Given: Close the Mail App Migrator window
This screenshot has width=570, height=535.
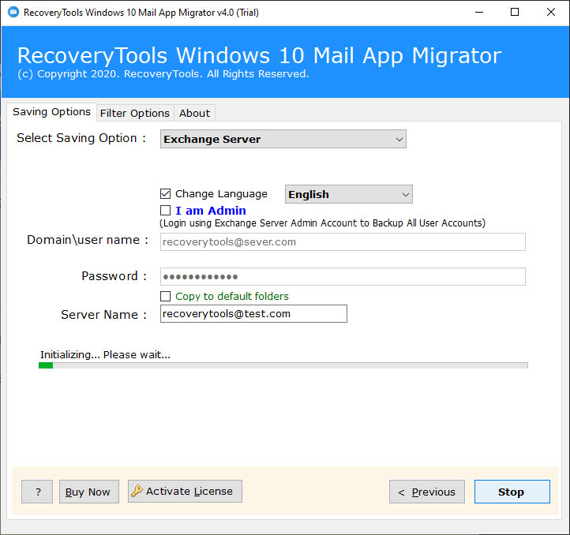Looking at the screenshot, I should [551, 13].
